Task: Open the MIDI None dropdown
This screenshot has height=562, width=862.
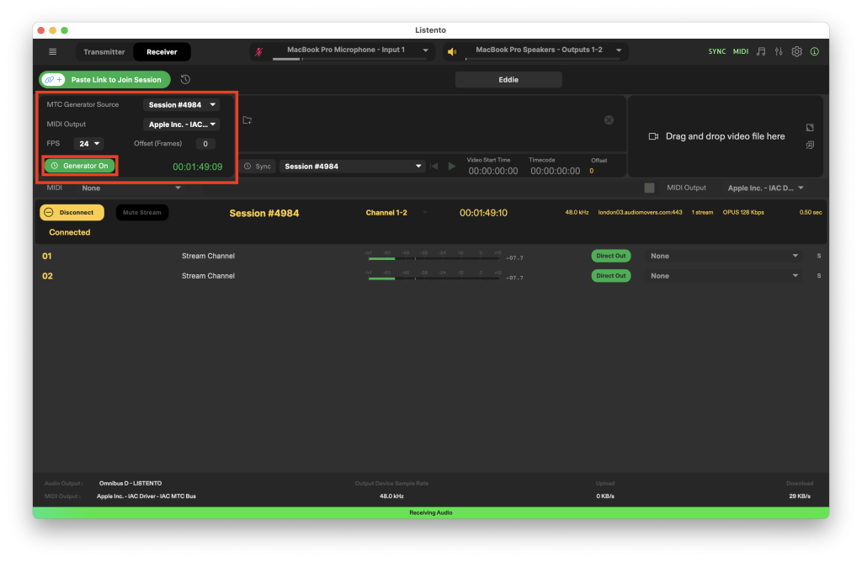Action: [x=130, y=188]
